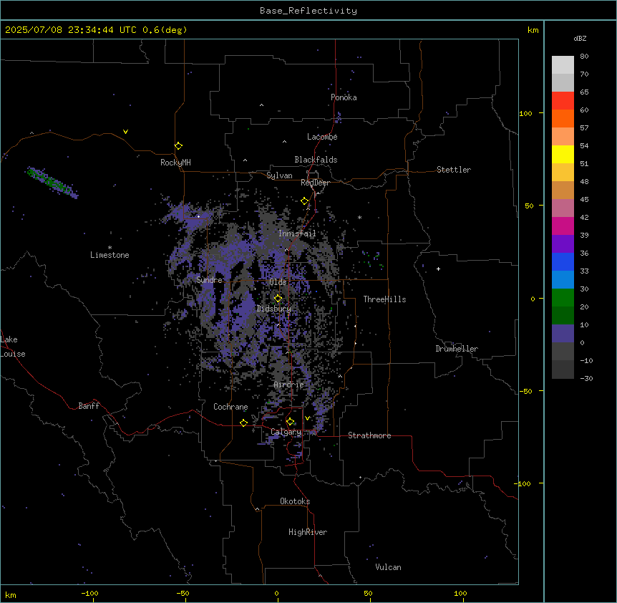Click the 100 tick on the right axis
Image resolution: width=617 pixels, height=603 pixels.
pos(525,113)
